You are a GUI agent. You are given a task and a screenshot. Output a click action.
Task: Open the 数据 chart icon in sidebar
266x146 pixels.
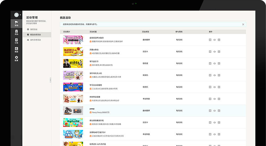[16, 50]
